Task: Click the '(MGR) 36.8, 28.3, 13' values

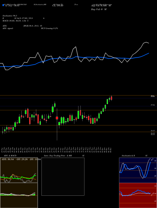Action: [33, 26]
